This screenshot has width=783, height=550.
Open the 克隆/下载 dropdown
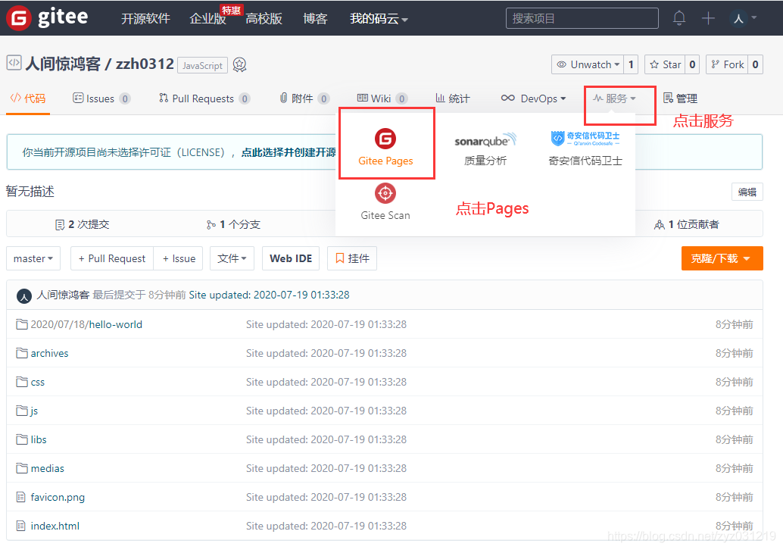[x=722, y=258]
